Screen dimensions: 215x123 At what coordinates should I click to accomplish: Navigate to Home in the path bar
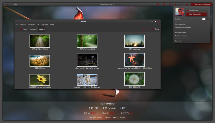(x=25, y=29)
